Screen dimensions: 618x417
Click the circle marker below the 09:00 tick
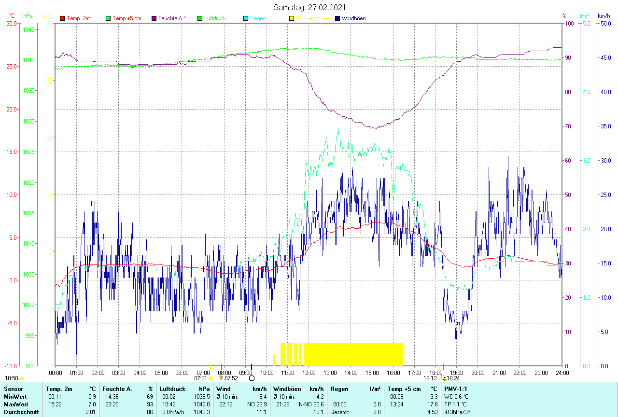click(x=252, y=378)
